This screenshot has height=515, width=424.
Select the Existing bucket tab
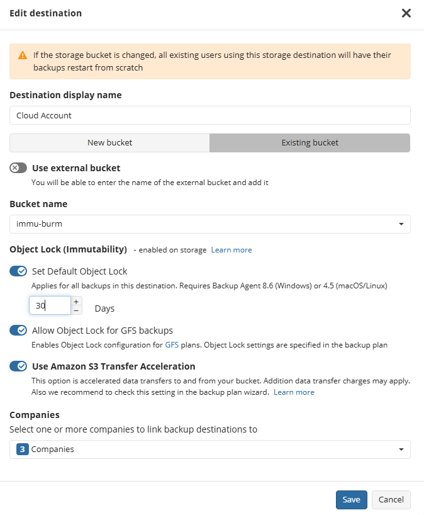click(x=310, y=143)
